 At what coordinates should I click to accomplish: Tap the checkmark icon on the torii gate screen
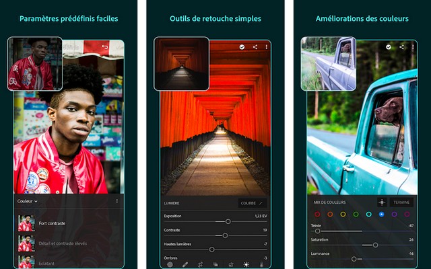coord(242,47)
